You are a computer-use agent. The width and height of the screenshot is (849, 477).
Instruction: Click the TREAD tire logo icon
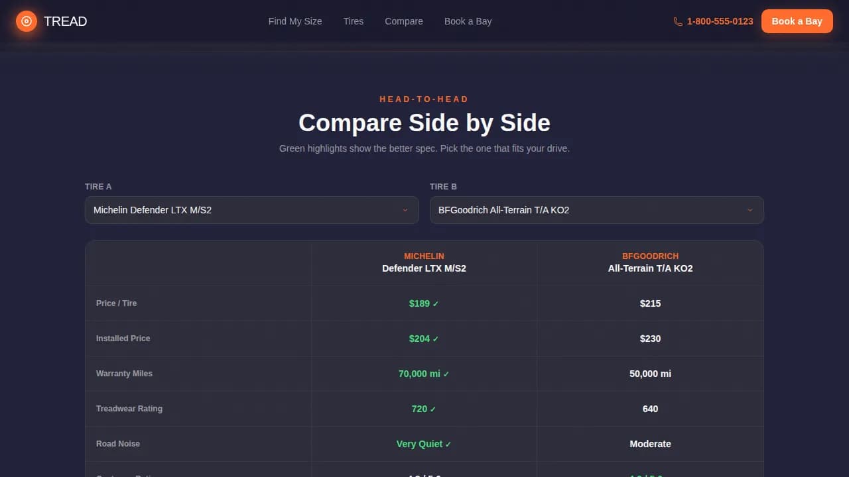[27, 21]
